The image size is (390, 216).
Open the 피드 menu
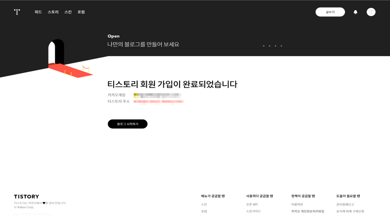(x=38, y=12)
